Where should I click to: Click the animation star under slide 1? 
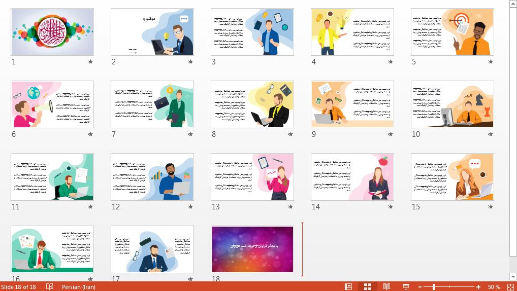[90, 62]
